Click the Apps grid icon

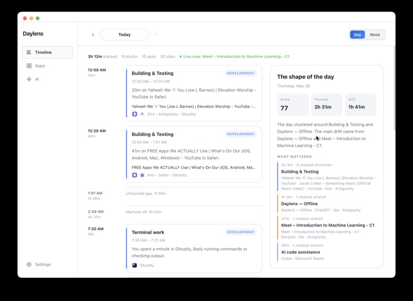tap(29, 66)
